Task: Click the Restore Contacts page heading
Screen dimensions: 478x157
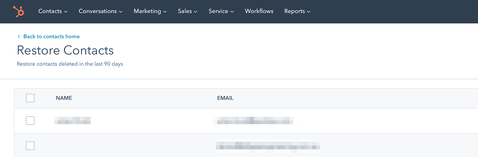Action: [65, 50]
